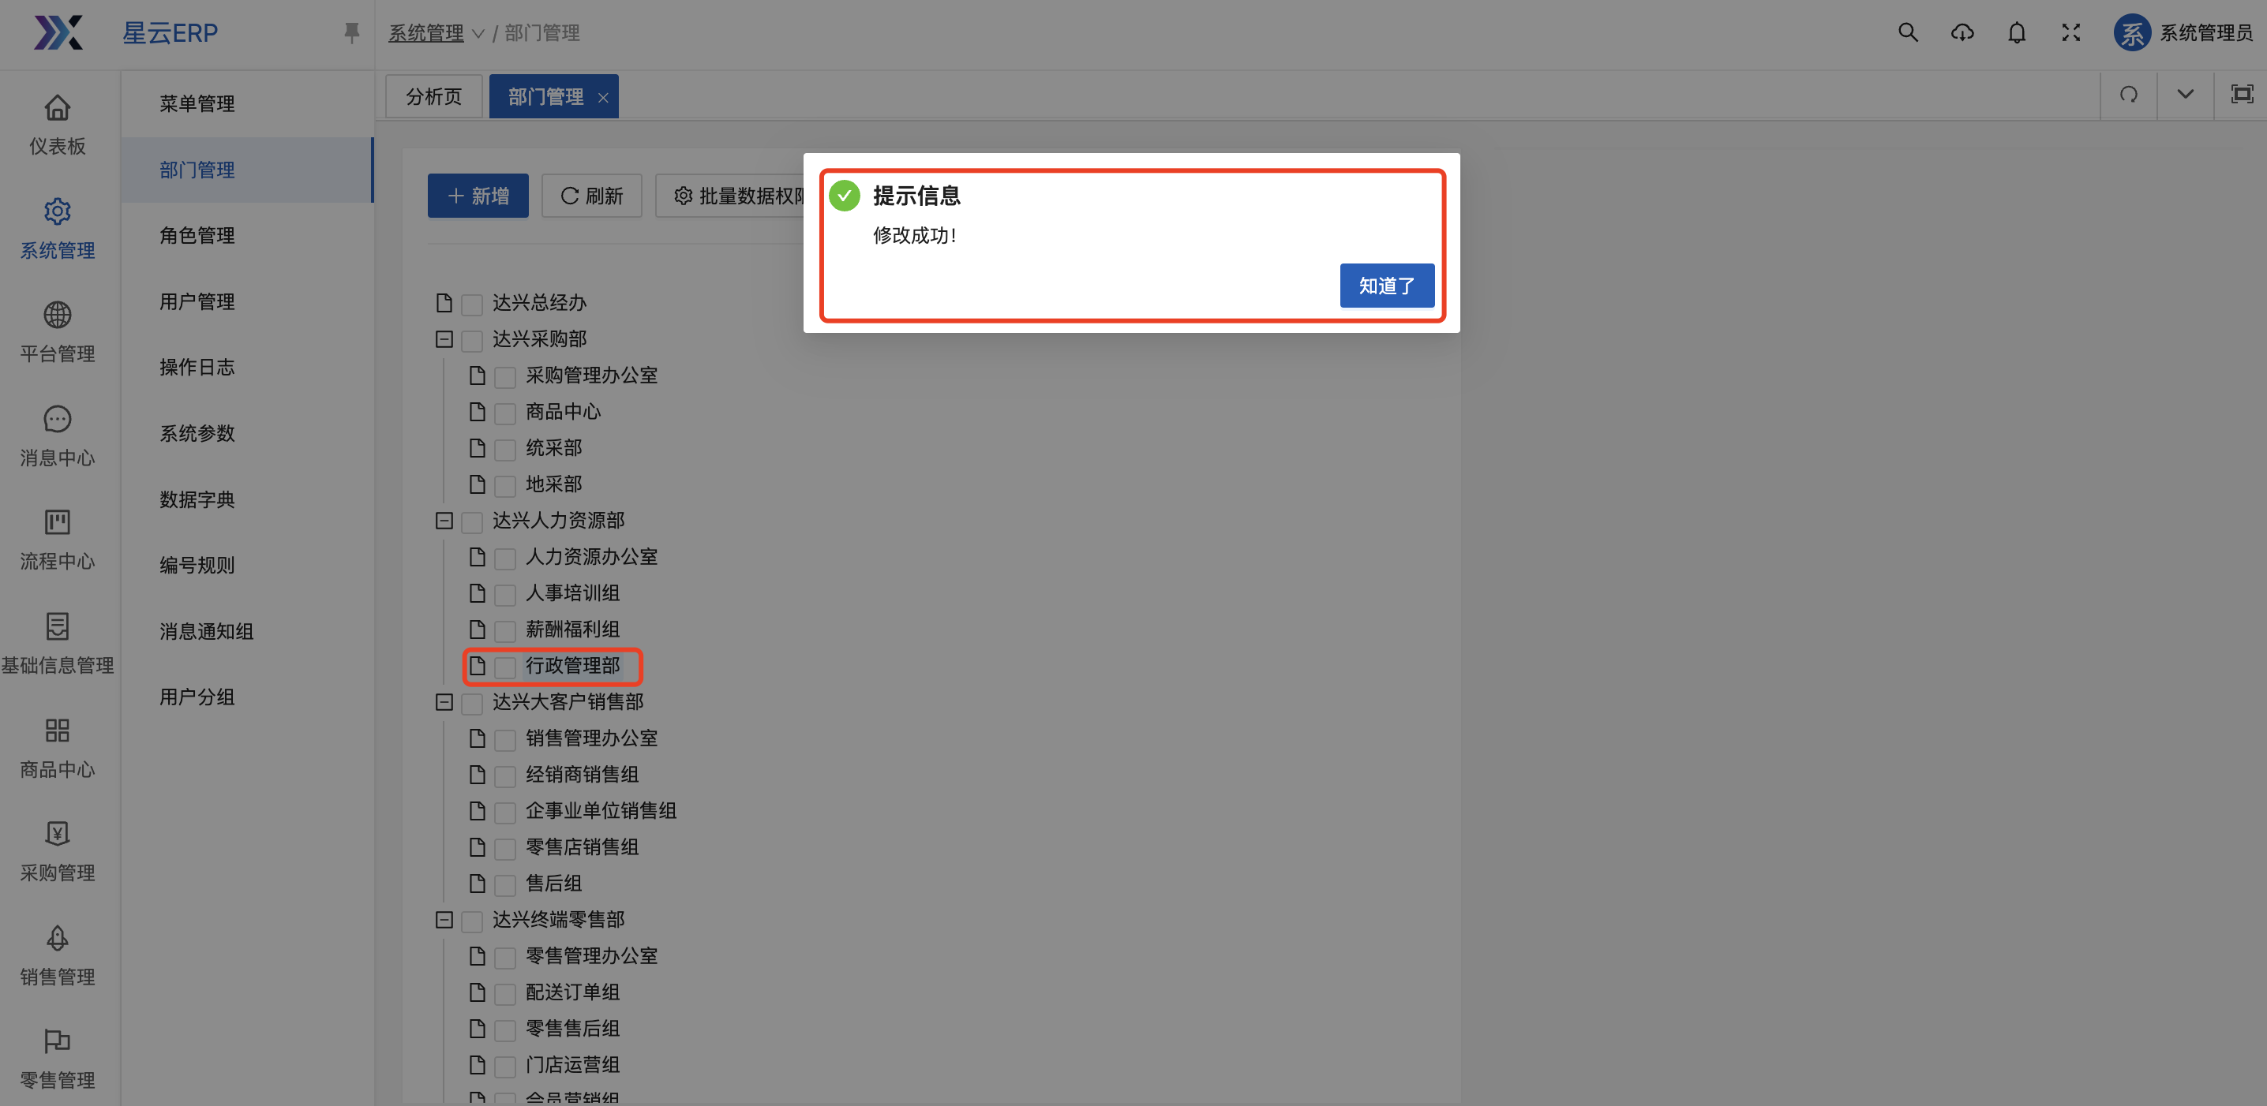Screen dimensions: 2267x1106
Task: Click the tab reload icon
Action: [x=2128, y=94]
